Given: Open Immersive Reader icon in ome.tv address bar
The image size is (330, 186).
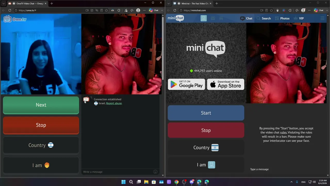Looking at the screenshot, I should pyautogui.click(x=102, y=10).
